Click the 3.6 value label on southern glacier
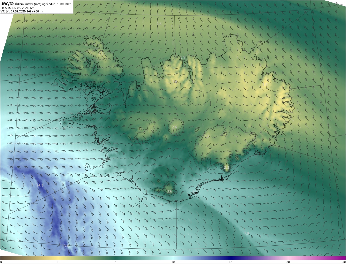Image resolution: width=346 pixels, height=264 pixels. pyautogui.click(x=169, y=191)
